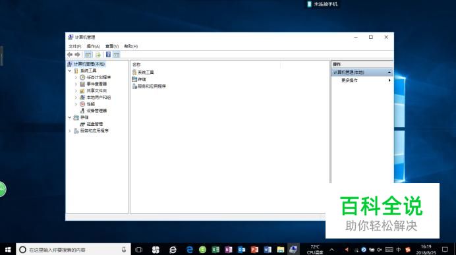
Task: Click the 中 input method indicator
Action: 399,250
